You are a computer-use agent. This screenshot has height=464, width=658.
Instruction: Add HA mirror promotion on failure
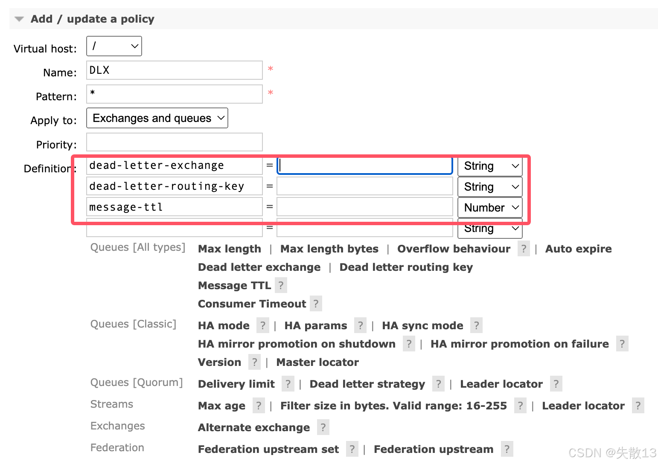520,344
